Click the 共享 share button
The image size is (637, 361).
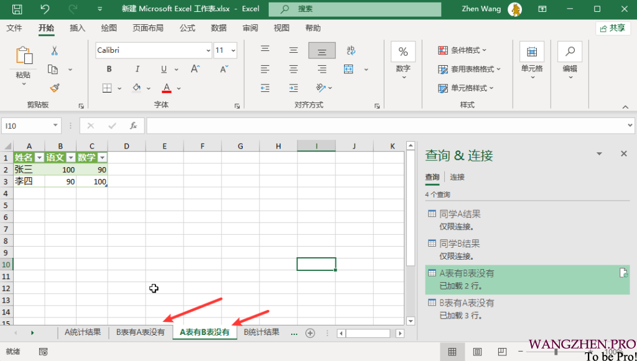point(612,28)
